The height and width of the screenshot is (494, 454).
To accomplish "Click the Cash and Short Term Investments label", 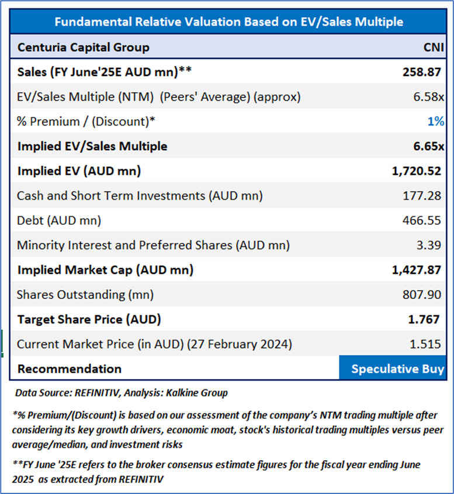I will [140, 196].
